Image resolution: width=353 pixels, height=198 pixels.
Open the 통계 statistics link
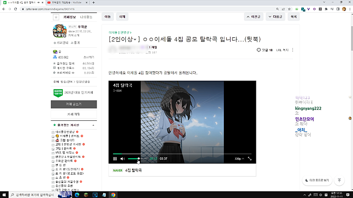[75, 42]
